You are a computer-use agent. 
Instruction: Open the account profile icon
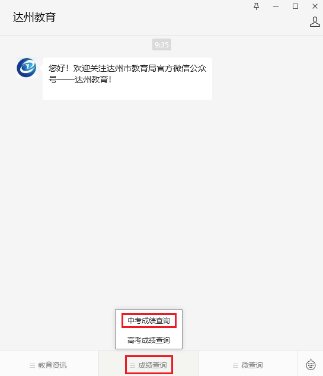(315, 22)
